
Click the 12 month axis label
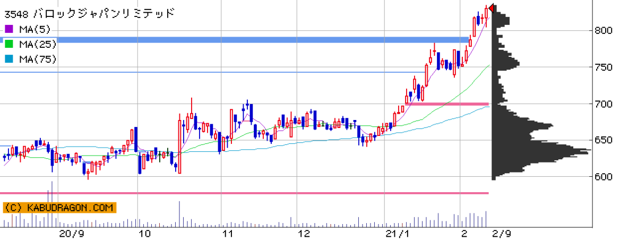coord(304,233)
